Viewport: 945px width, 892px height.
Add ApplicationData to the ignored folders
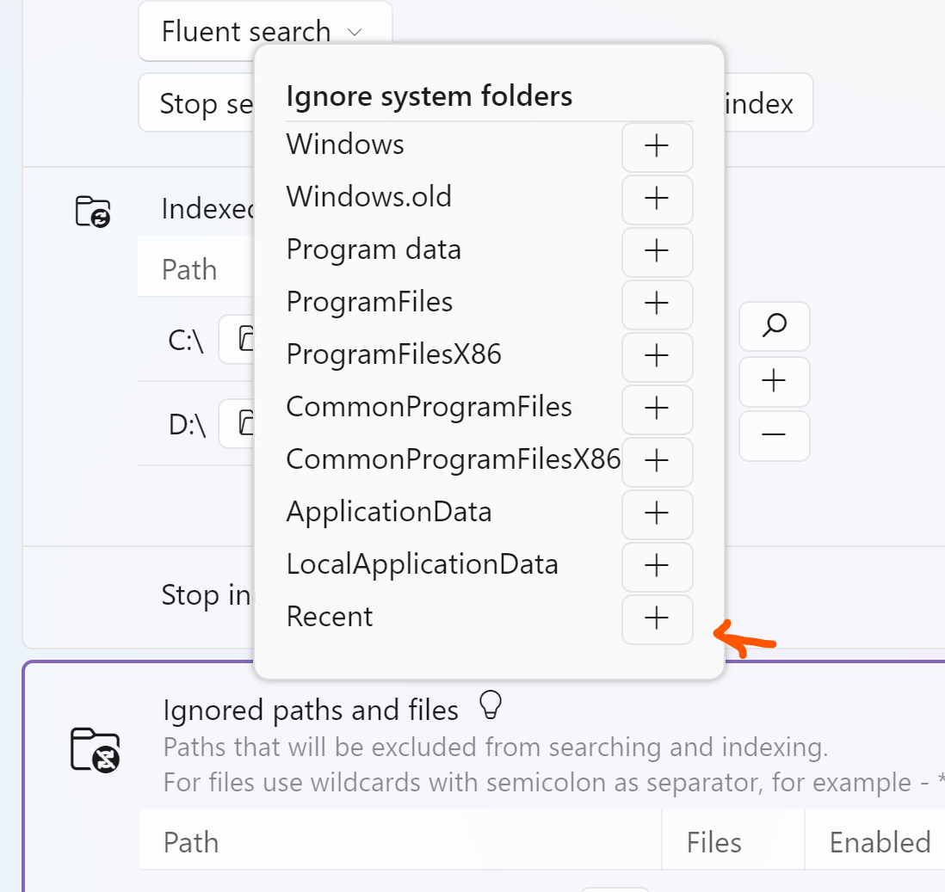[x=657, y=514]
